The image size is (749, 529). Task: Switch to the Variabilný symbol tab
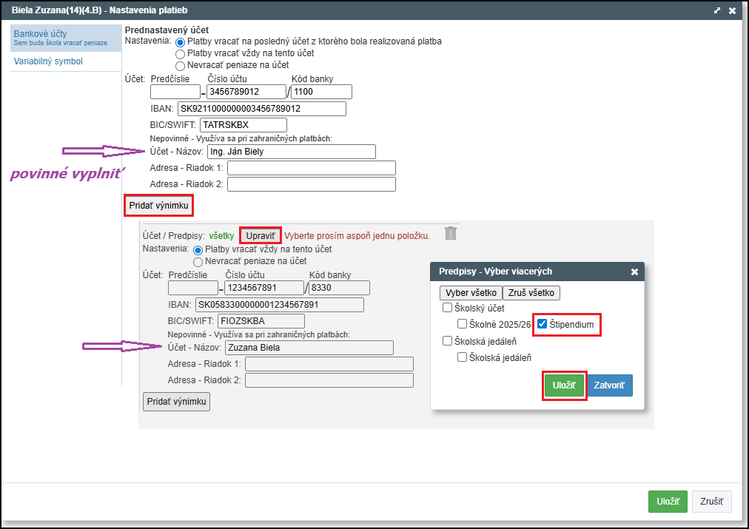(48, 61)
